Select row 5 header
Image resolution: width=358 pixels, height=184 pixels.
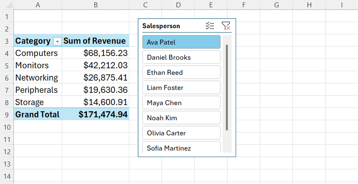pyautogui.click(x=7, y=66)
